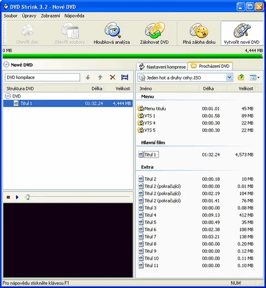Click the preview position slider handle

click(28, 197)
